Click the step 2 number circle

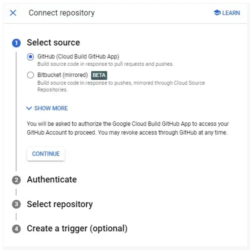pyautogui.click(x=16, y=180)
